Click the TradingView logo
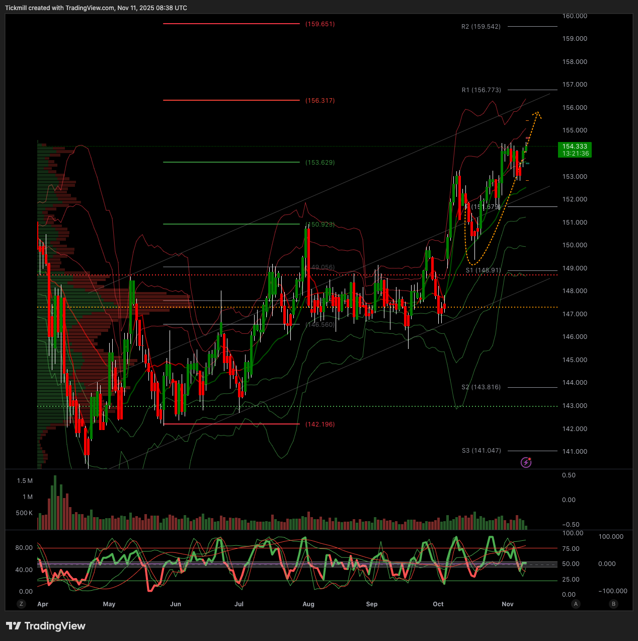 (46, 626)
